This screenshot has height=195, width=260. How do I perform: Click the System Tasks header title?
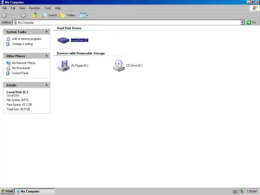point(16,32)
